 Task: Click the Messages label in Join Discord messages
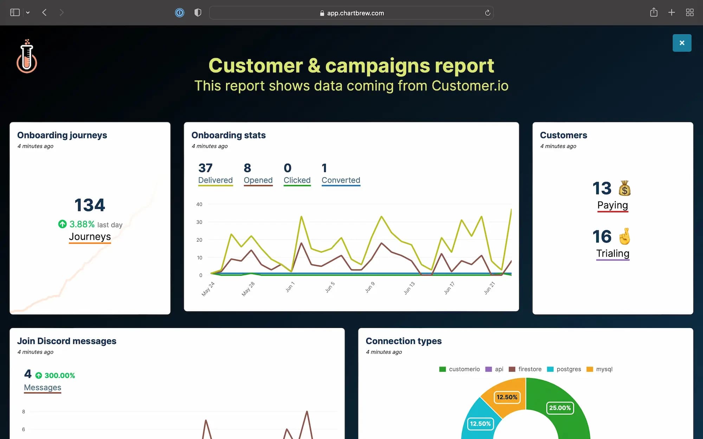click(x=43, y=387)
